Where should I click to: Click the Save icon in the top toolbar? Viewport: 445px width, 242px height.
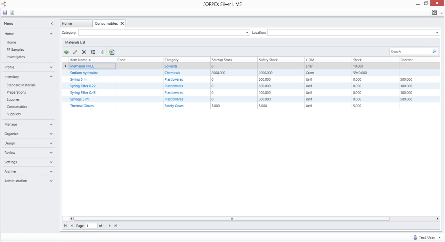pos(5,13)
